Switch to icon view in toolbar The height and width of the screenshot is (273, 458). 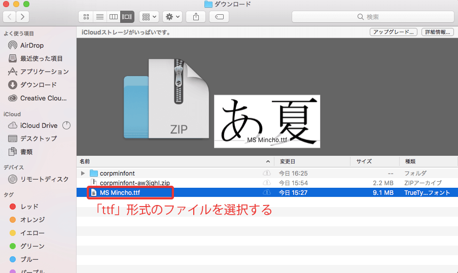tap(87, 17)
